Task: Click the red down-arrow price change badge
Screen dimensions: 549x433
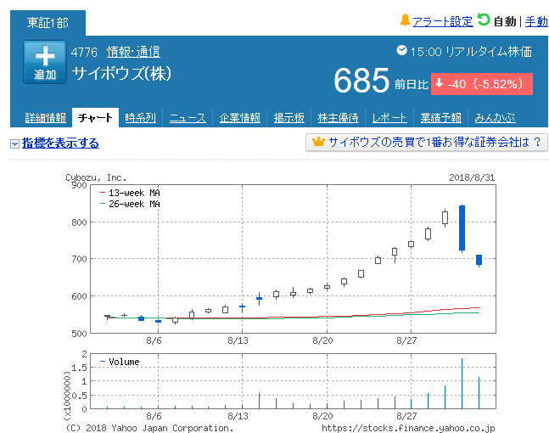Action: [x=482, y=84]
